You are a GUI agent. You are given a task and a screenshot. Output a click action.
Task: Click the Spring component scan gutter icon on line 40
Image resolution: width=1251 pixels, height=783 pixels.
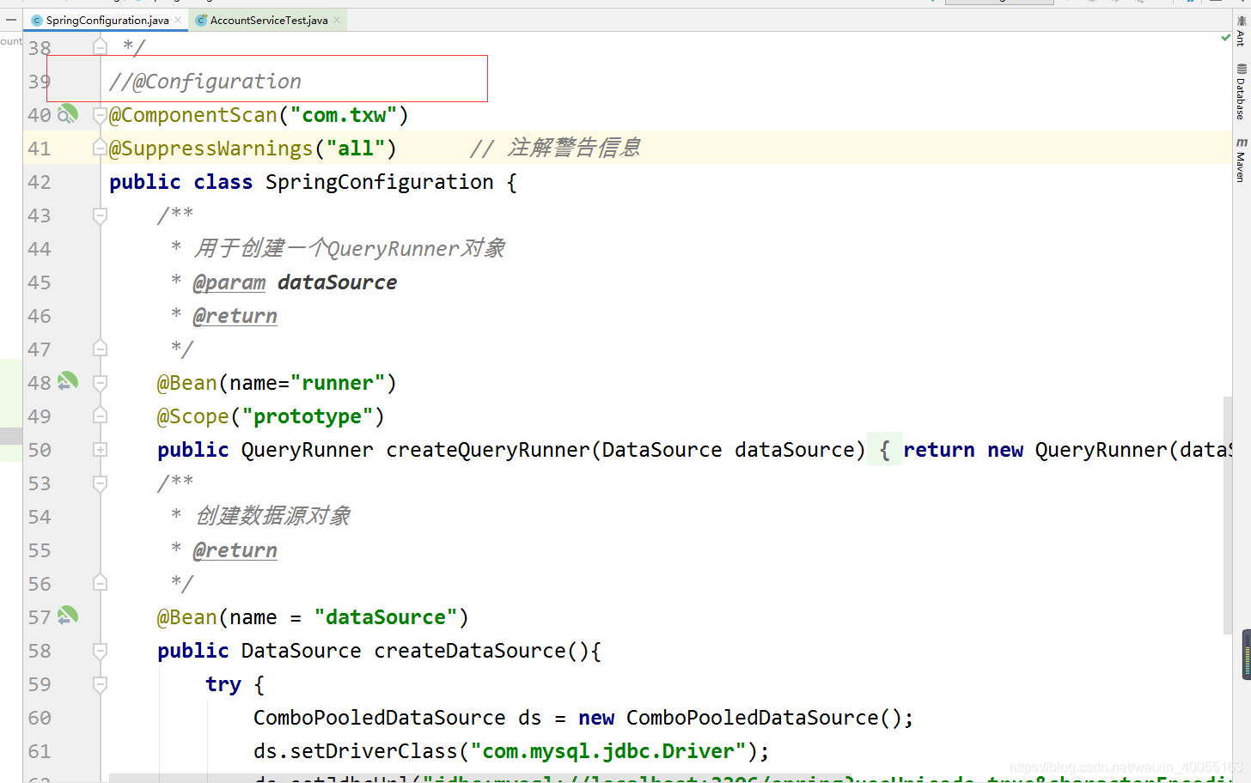point(68,113)
